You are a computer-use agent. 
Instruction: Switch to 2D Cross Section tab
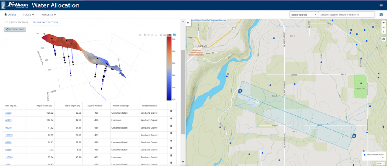click(17, 22)
